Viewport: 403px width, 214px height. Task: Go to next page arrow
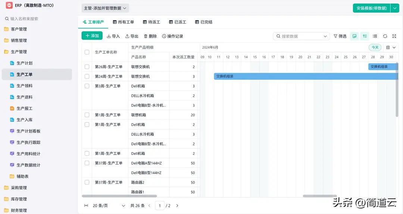tap(177, 205)
